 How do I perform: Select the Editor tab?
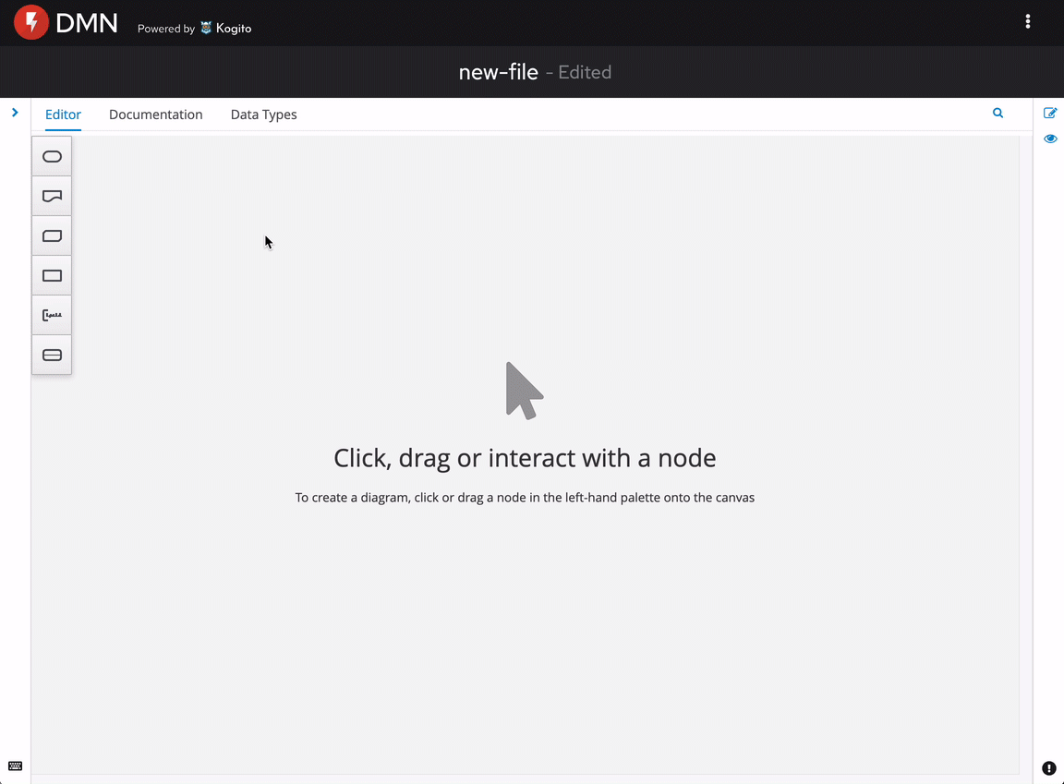tap(63, 115)
